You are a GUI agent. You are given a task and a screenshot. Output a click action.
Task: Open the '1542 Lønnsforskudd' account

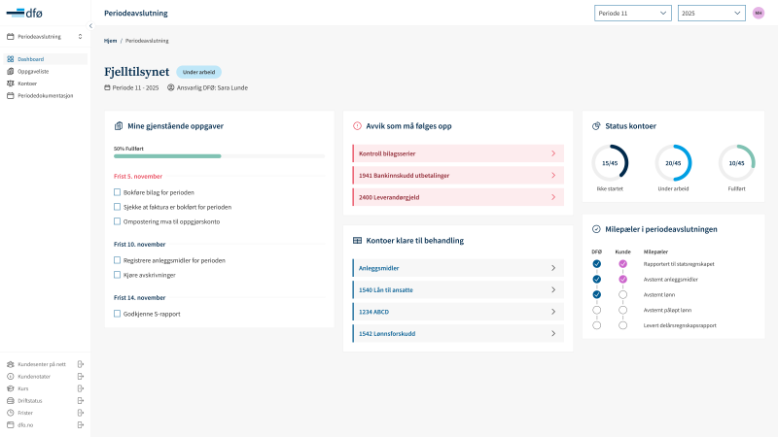458,333
